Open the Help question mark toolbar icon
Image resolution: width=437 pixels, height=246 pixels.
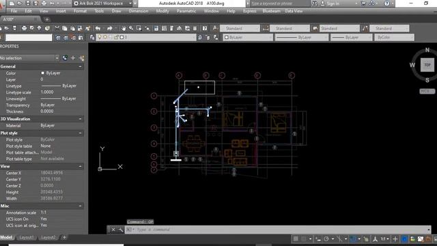[205, 28]
